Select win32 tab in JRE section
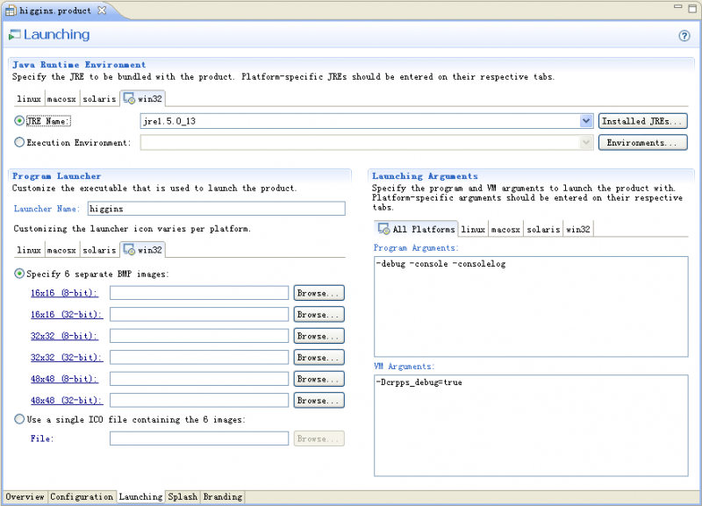702x506 pixels. 143,98
